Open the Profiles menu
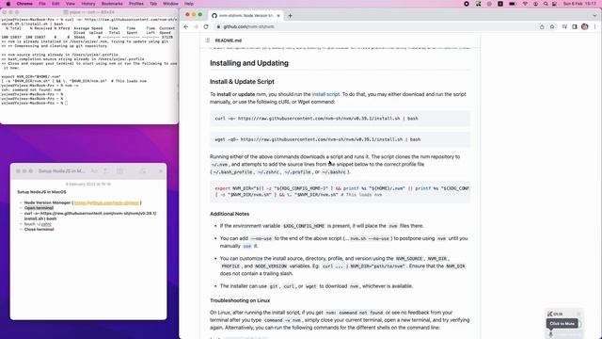Viewport: 602px width, 339px height. pyautogui.click(x=135, y=4)
